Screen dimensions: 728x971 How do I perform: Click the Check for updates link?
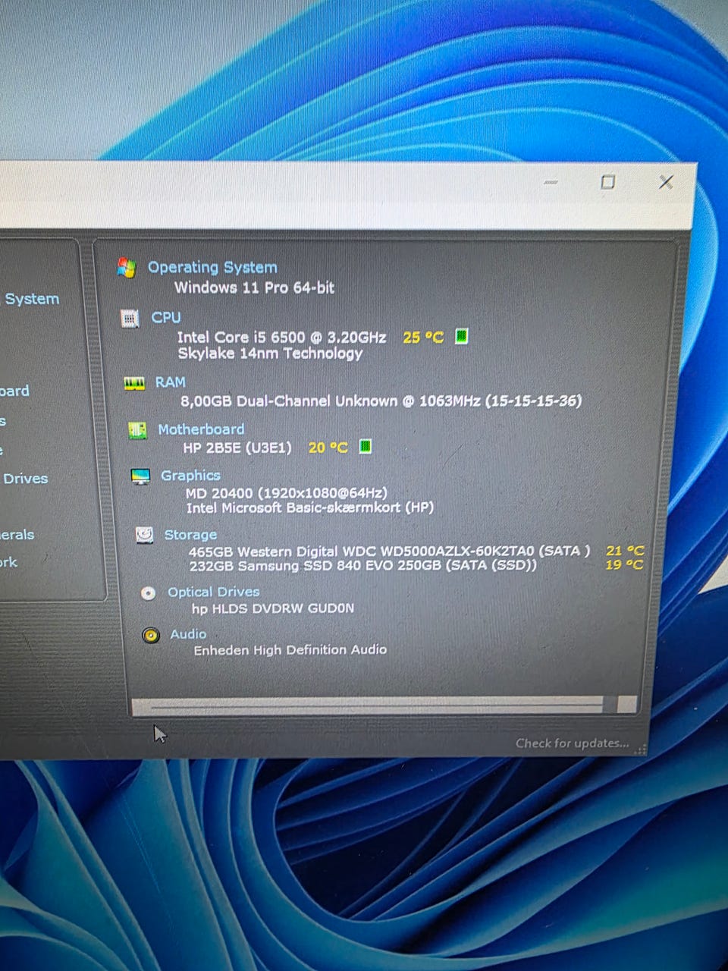[x=573, y=743]
